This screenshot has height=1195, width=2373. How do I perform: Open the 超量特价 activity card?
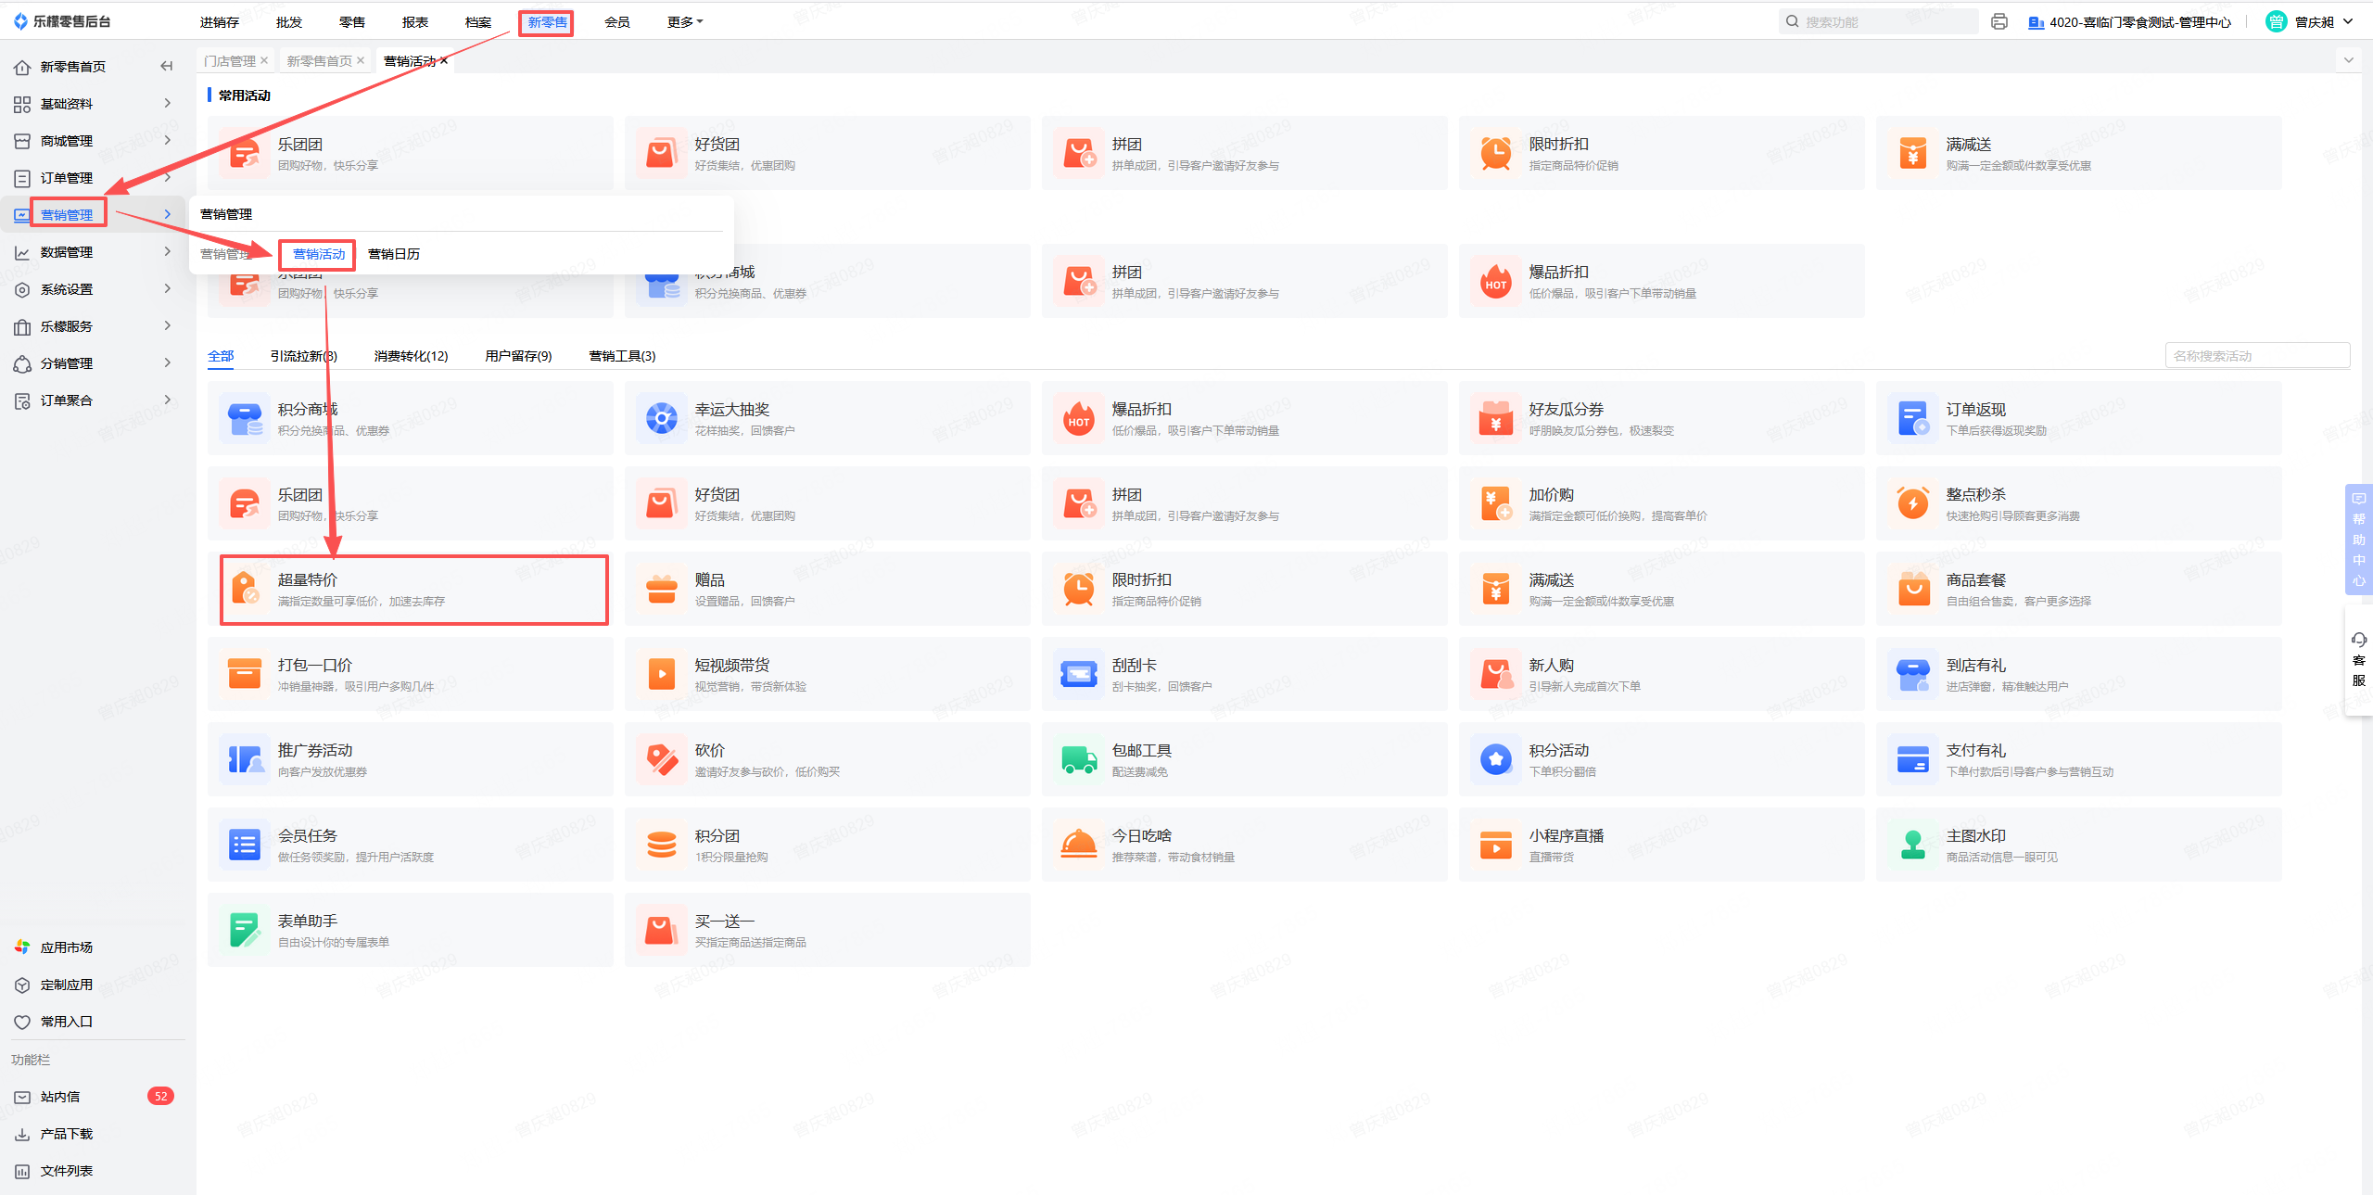tap(413, 590)
